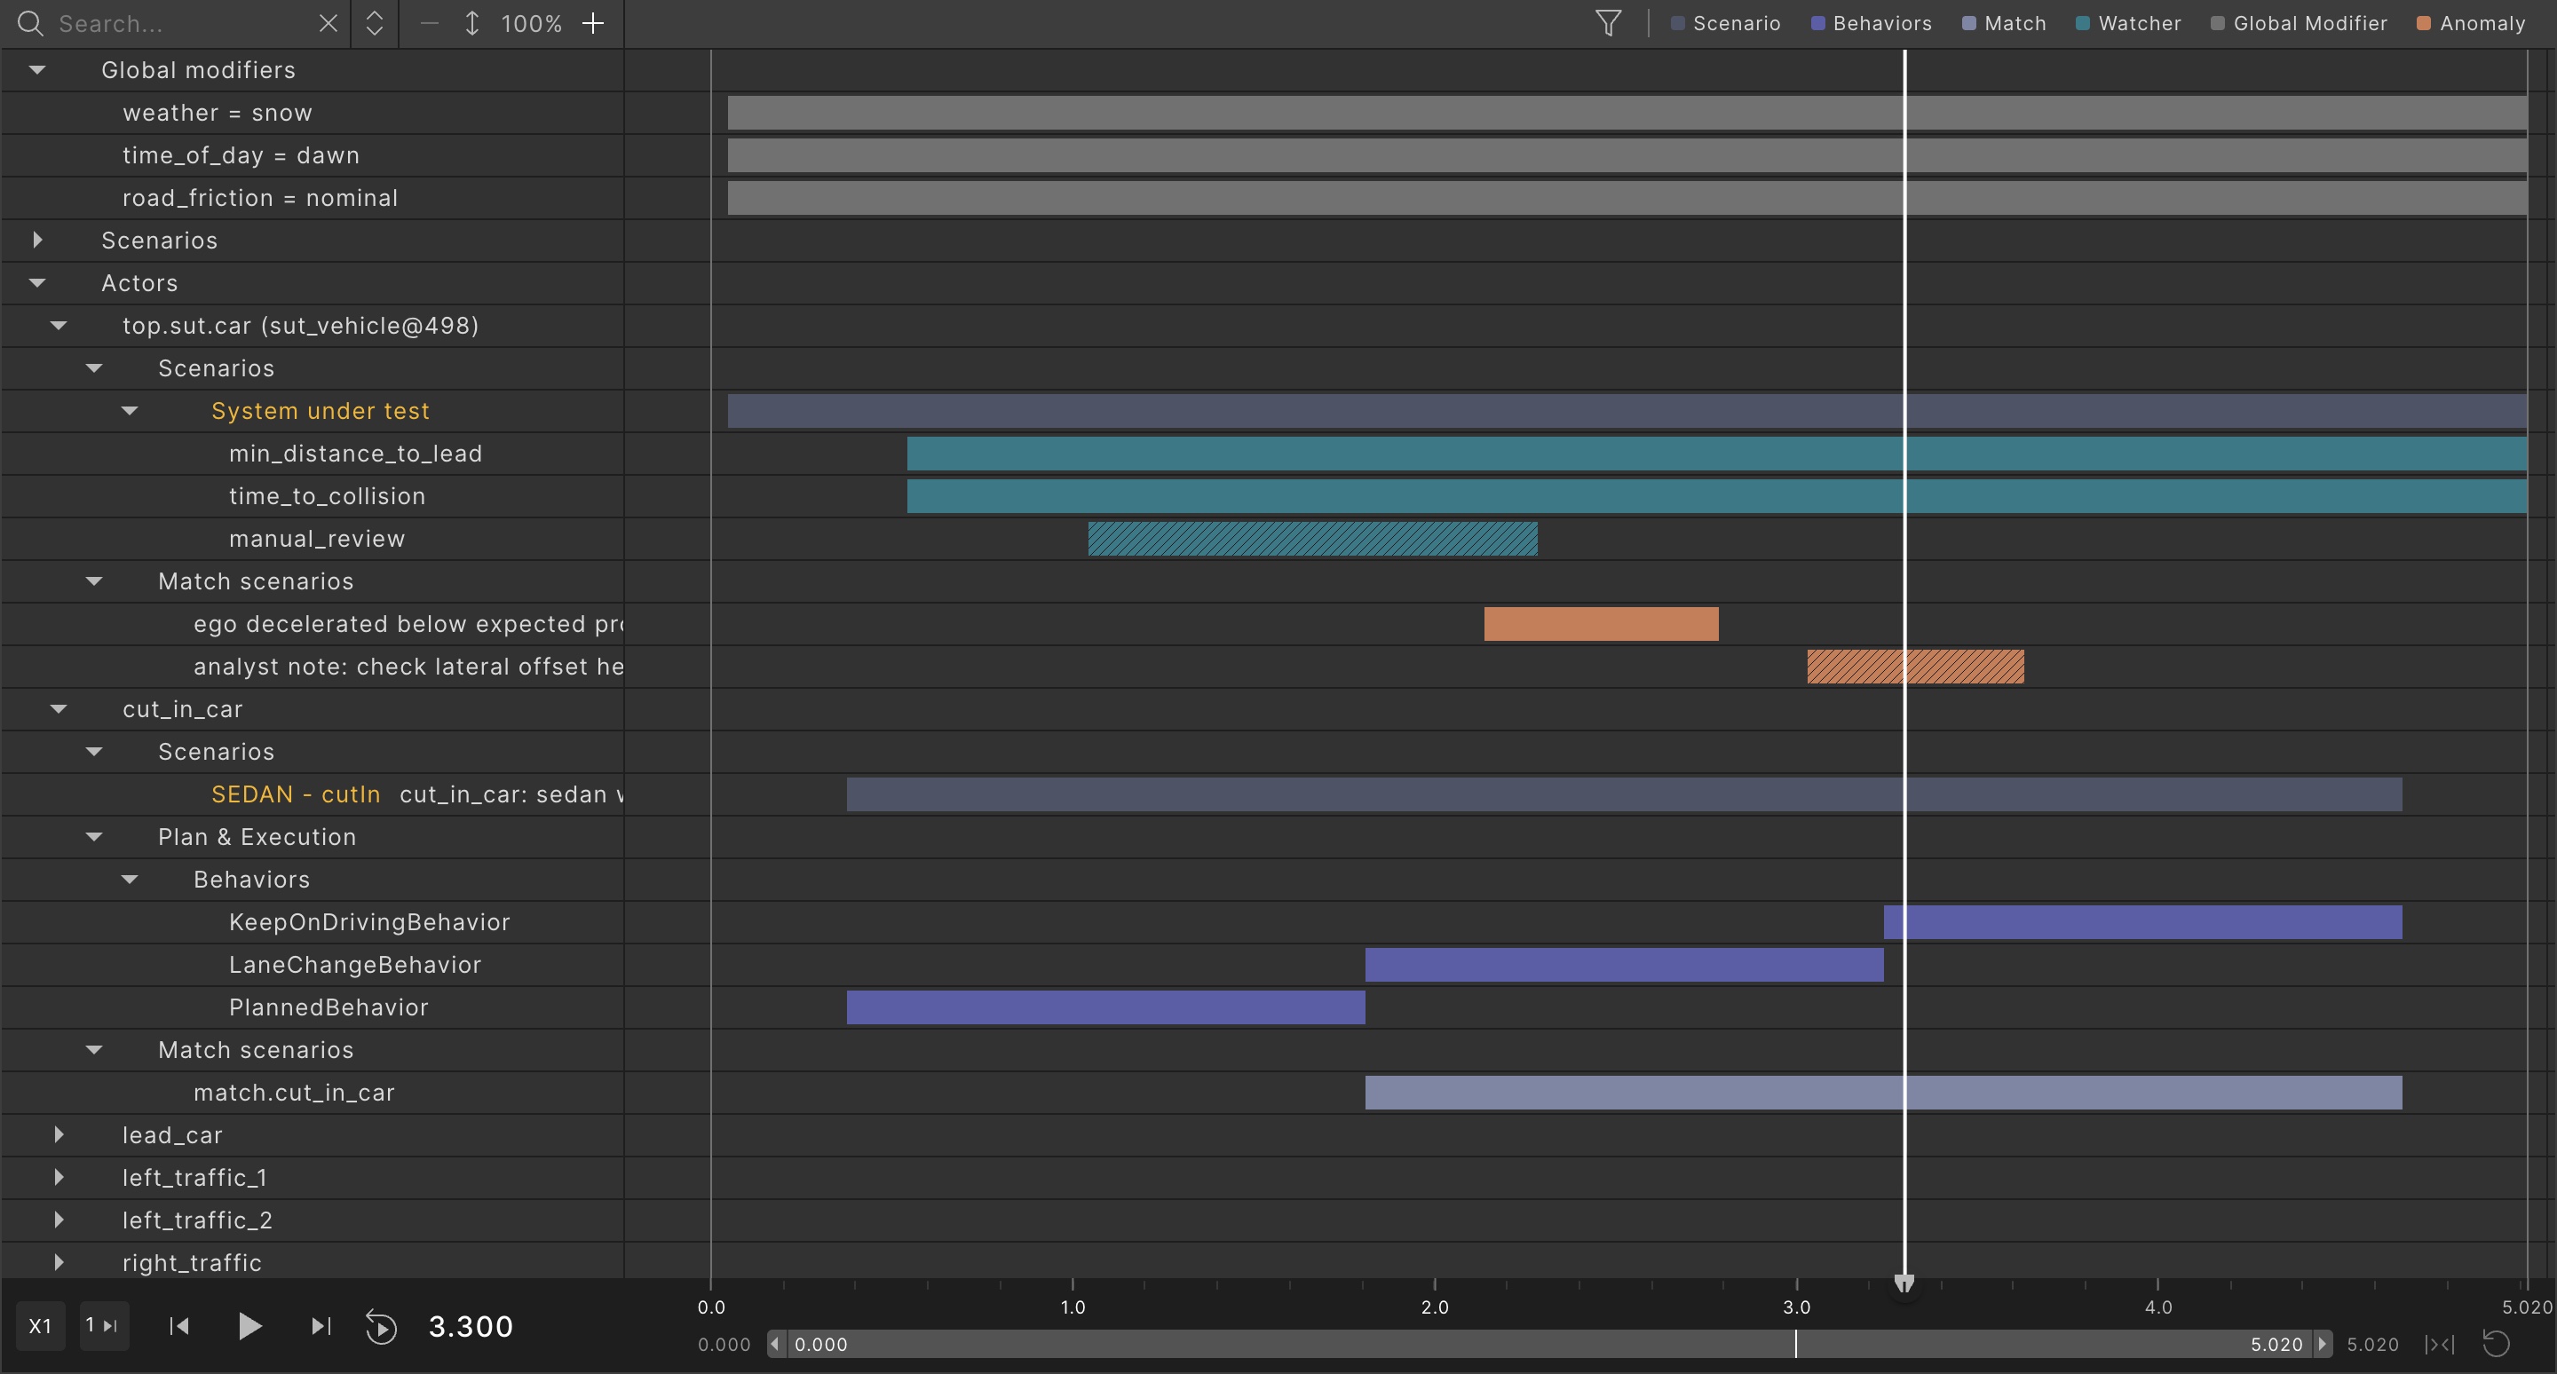Collapse the top.sut.car actor node

click(59, 326)
